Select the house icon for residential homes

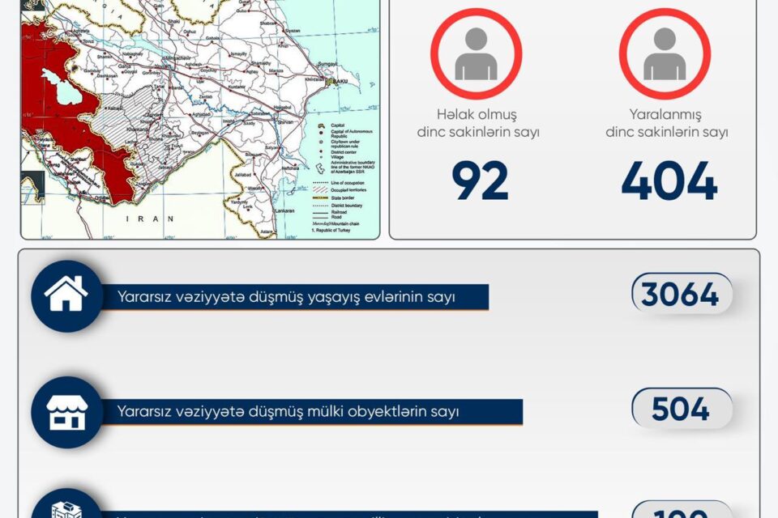coord(66,294)
